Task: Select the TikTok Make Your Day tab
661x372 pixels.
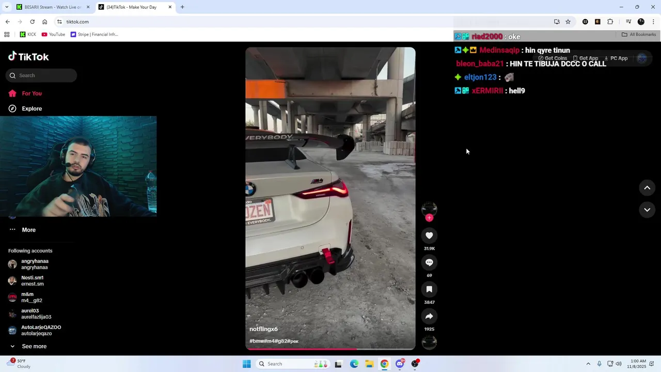Action: point(135,7)
